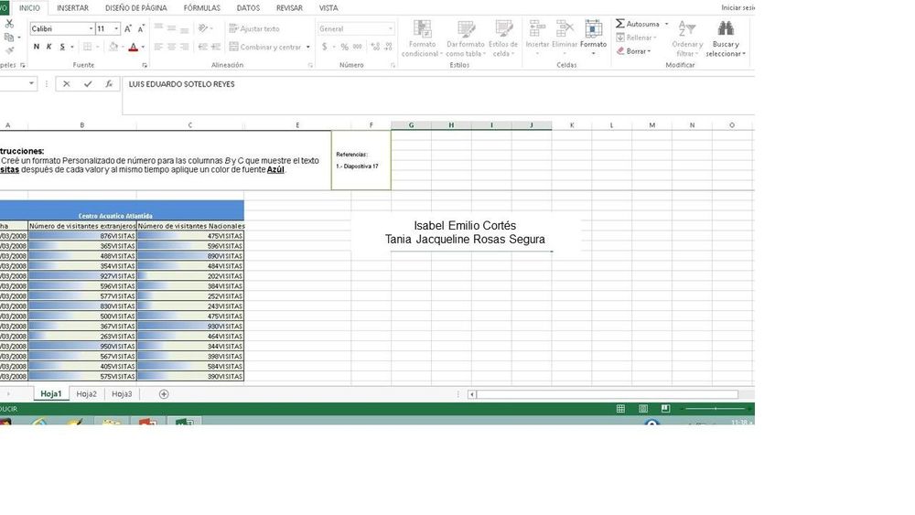The width and height of the screenshot is (915, 515).
Task: Click the Autosuma sigma icon
Action: (620, 24)
